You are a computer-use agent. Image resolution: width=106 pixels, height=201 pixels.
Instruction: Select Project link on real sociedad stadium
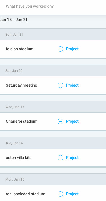tap(72, 194)
